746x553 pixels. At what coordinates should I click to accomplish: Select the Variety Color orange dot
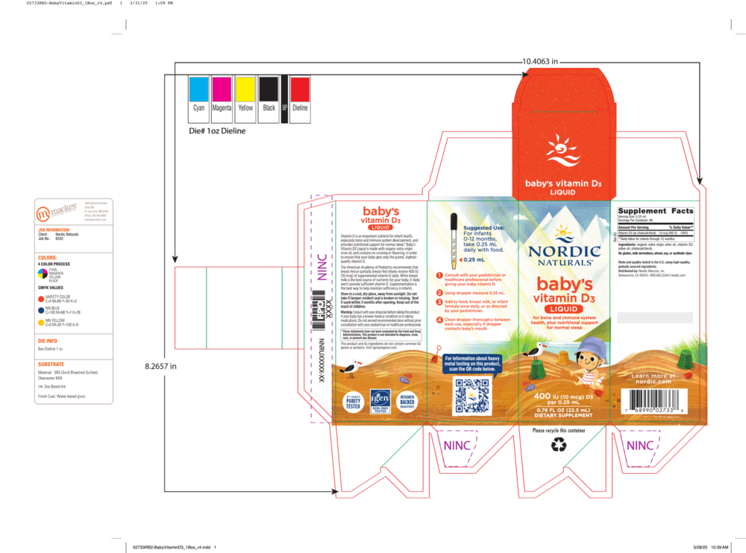tap(40, 298)
